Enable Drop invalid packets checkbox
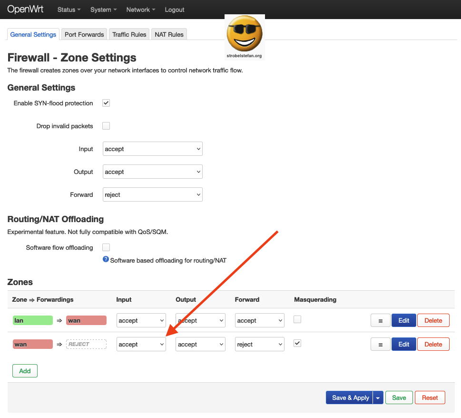 click(x=106, y=126)
